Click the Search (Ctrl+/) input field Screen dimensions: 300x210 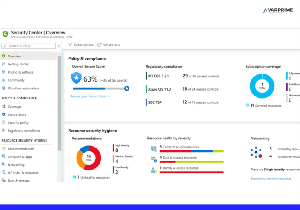point(29,46)
